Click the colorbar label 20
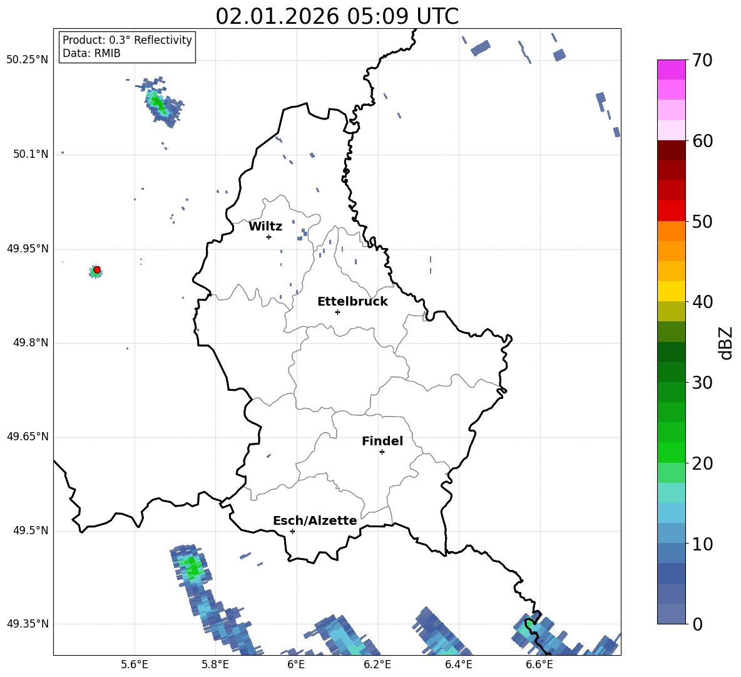 [702, 463]
